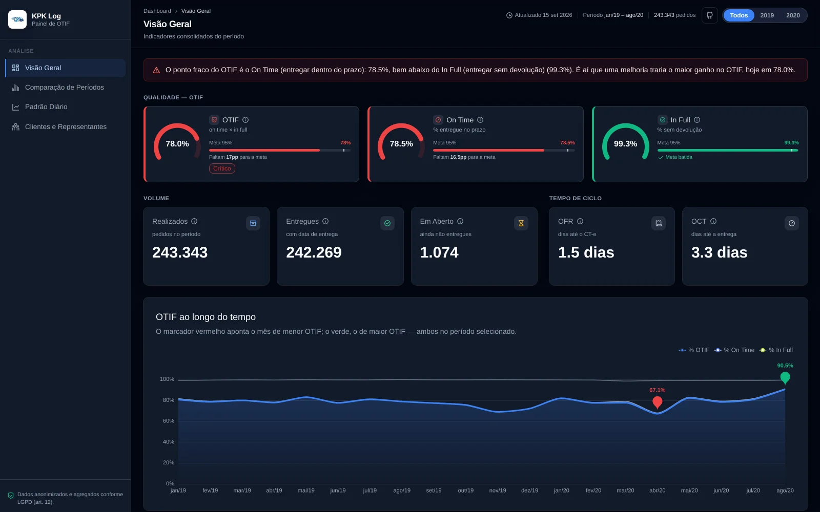The height and width of the screenshot is (512, 820).
Task: Select the Todos period filter
Action: click(x=739, y=15)
